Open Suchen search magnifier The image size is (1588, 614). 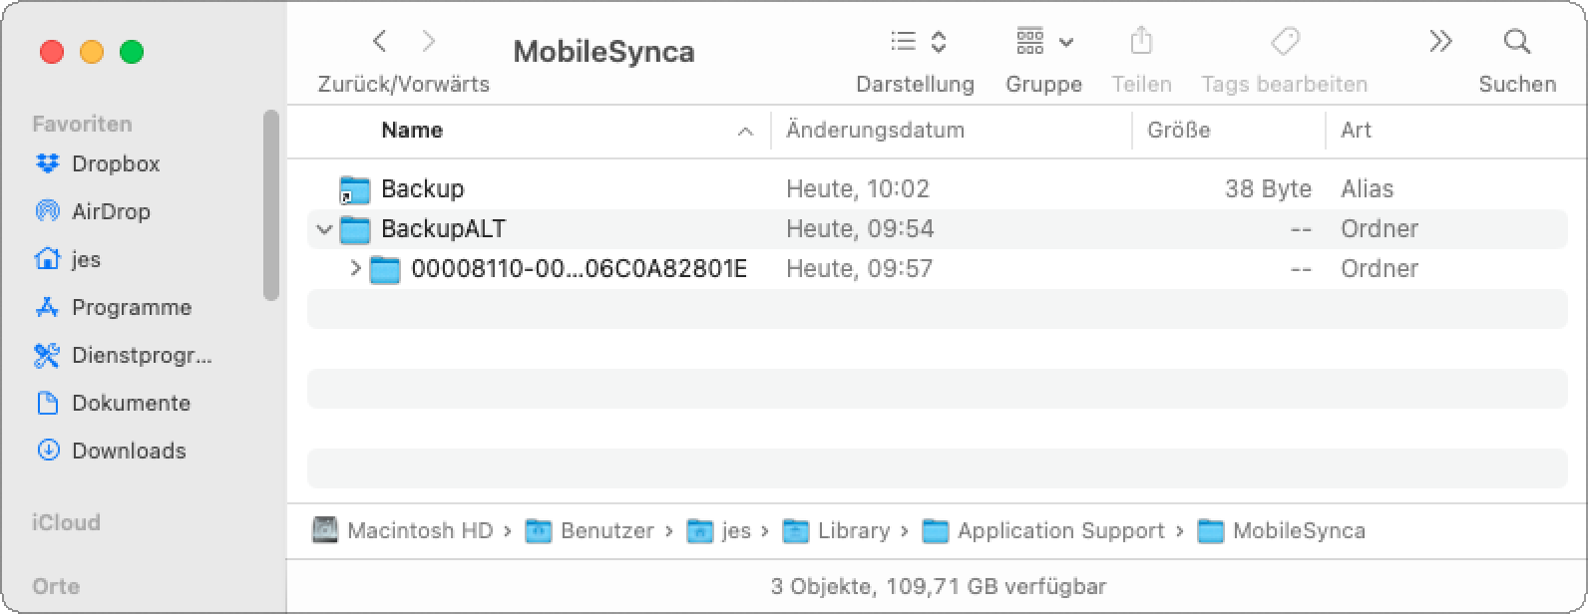[x=1516, y=41]
